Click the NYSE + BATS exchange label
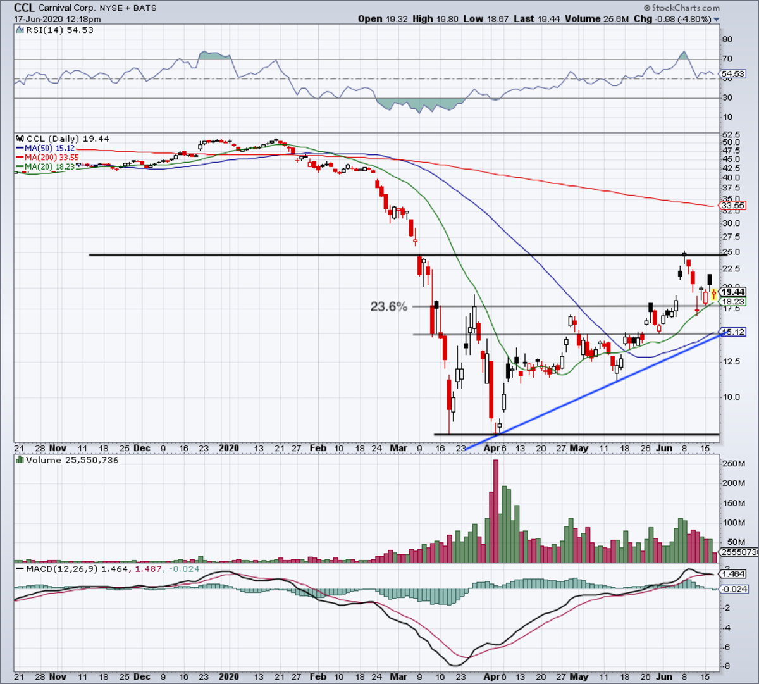759x684 pixels. [129, 8]
